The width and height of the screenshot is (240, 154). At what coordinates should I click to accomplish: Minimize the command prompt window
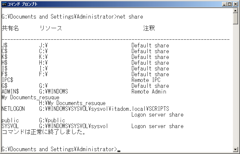click(x=224, y=4)
